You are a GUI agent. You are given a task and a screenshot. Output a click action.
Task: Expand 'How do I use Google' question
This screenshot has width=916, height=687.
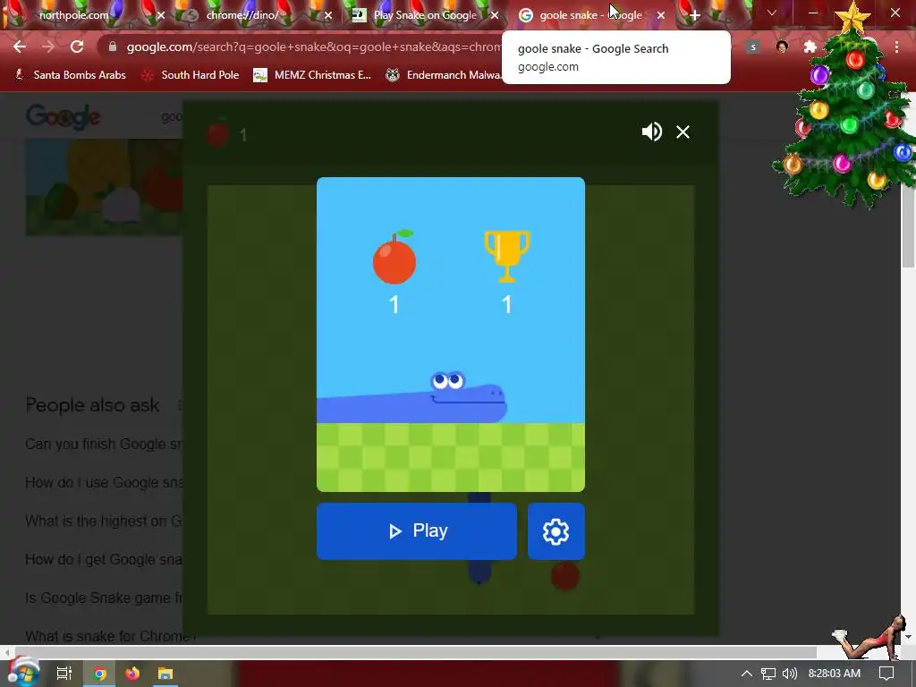104,482
